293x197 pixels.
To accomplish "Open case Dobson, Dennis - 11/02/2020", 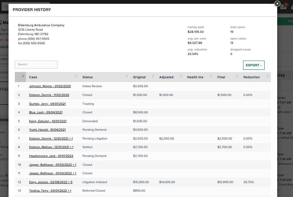I will tap(49, 95).
